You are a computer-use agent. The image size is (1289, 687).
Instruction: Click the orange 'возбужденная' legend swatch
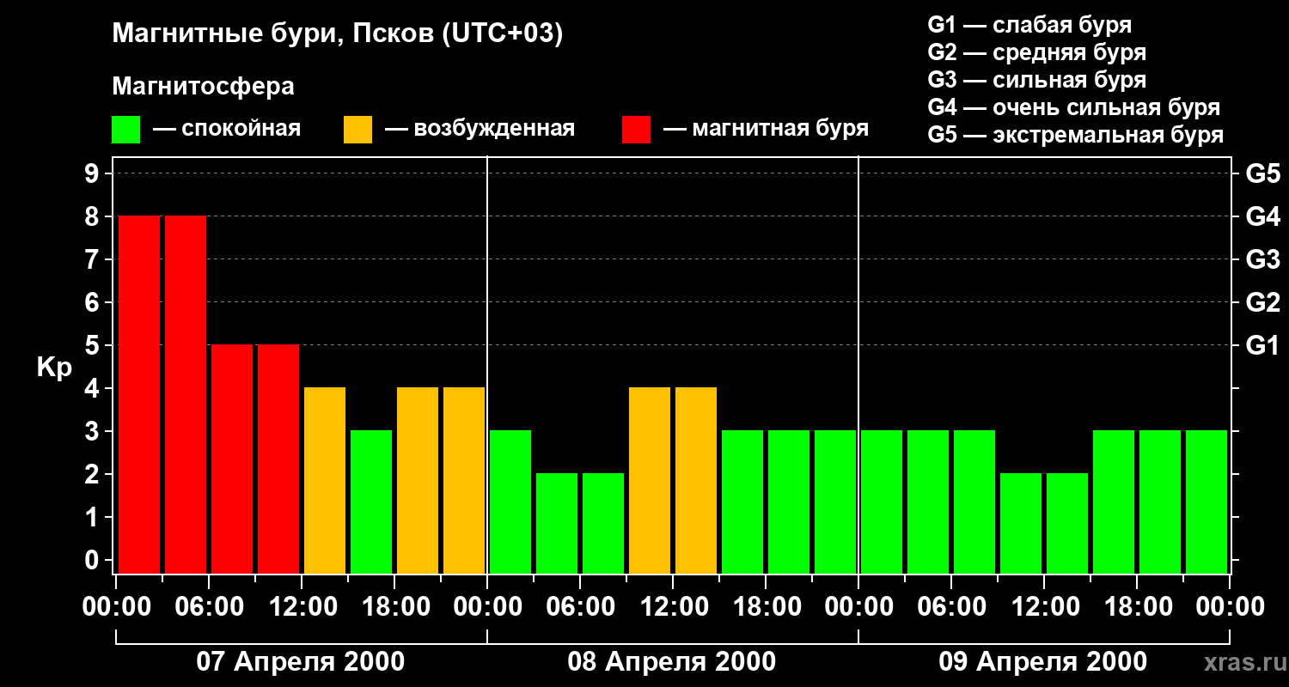click(x=357, y=130)
